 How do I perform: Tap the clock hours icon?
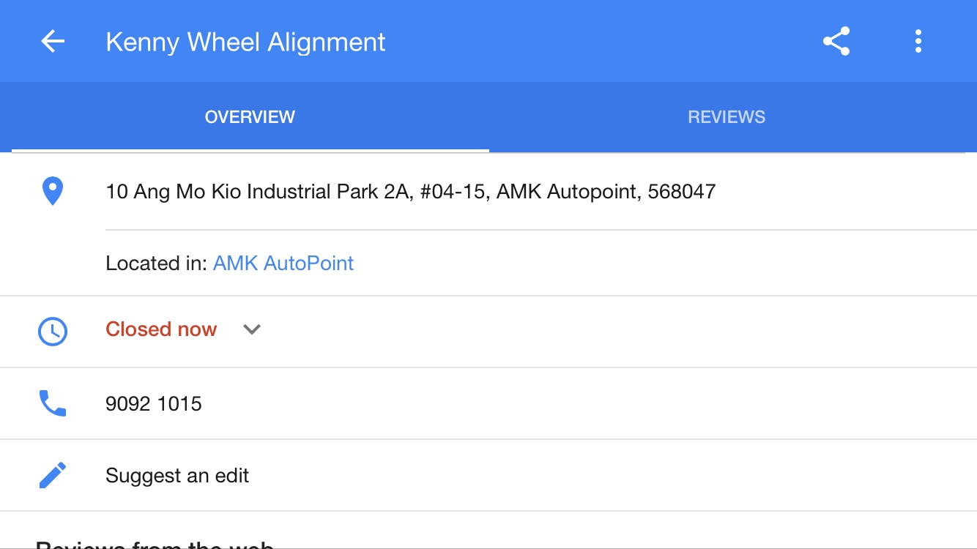click(53, 332)
